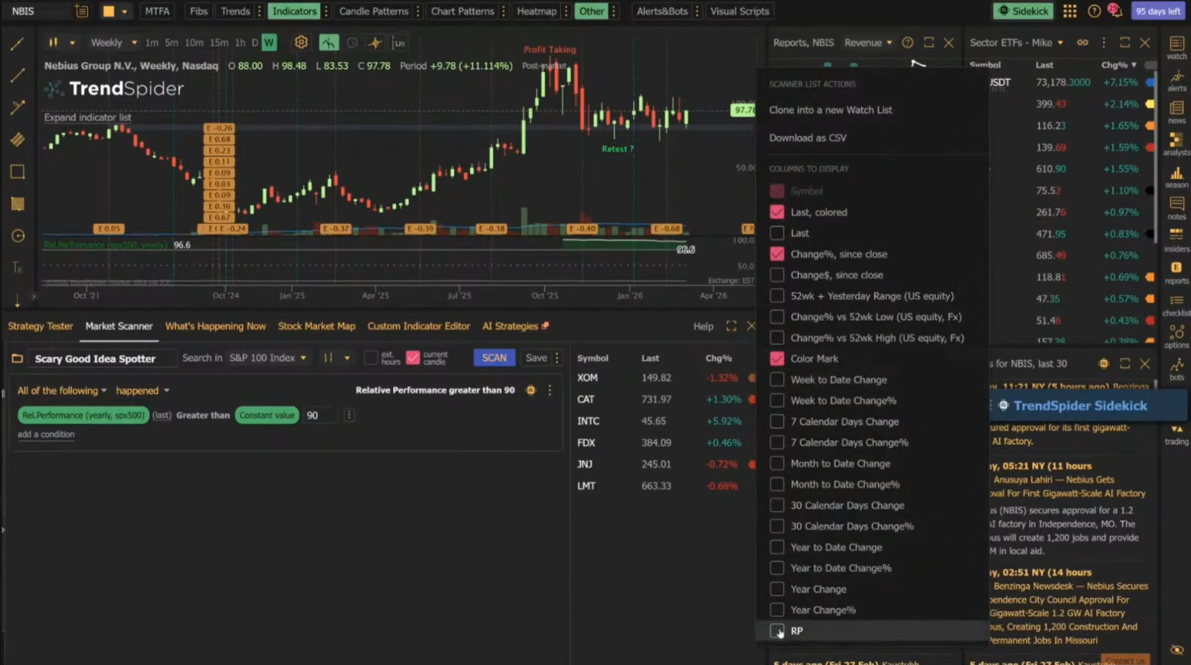Open the alerts sidebar icon
Viewport: 1191px width, 665px height.
(x=1176, y=80)
